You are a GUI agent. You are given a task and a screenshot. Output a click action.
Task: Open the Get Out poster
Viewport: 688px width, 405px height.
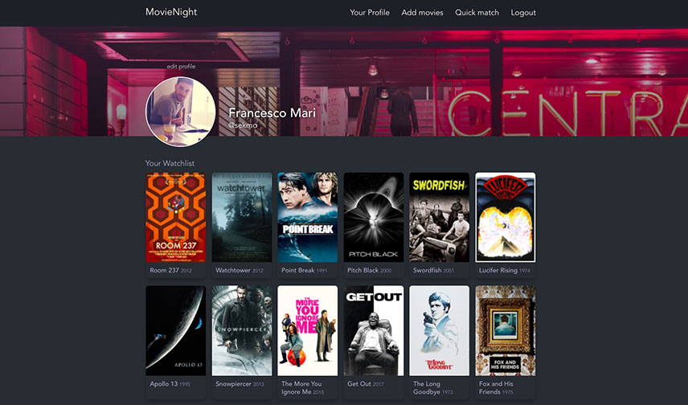tap(374, 330)
